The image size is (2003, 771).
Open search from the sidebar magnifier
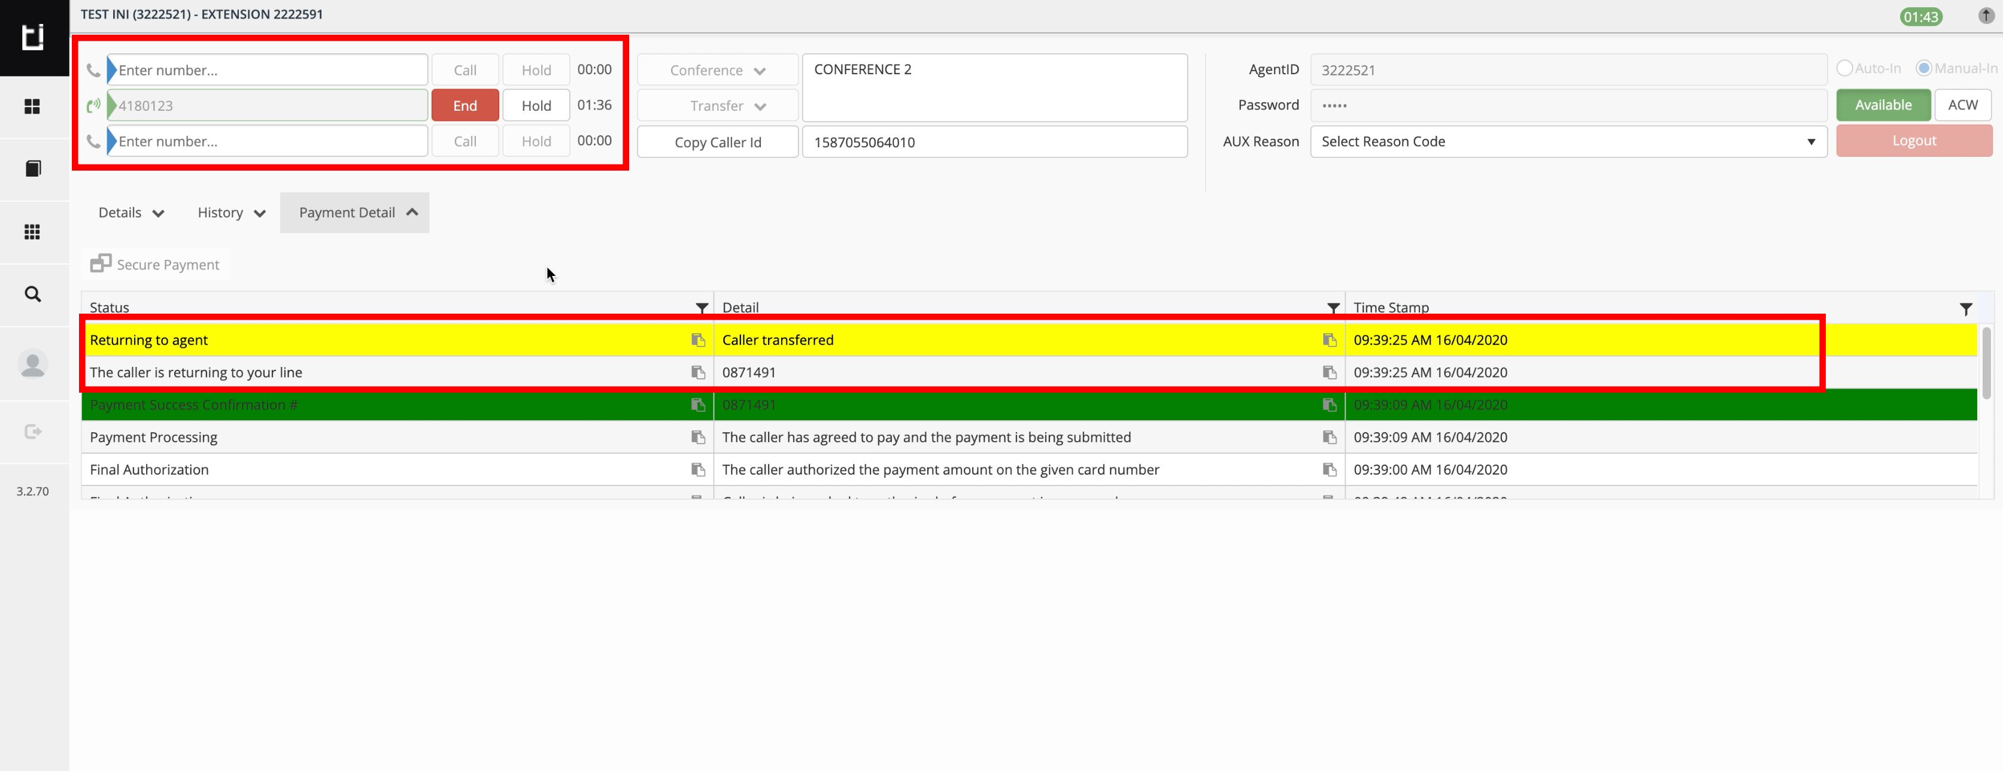[33, 294]
